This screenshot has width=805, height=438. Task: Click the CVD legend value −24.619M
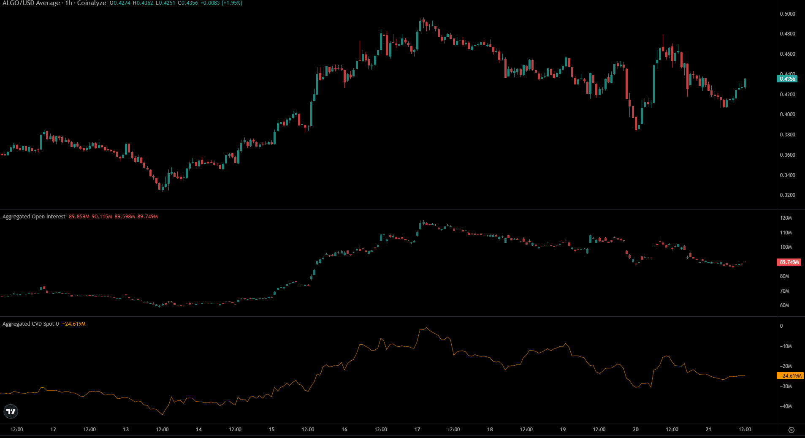pos(74,324)
